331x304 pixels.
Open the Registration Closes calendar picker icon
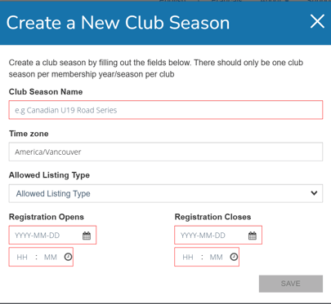[x=253, y=236]
